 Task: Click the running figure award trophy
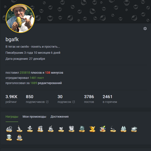(30, 129)
